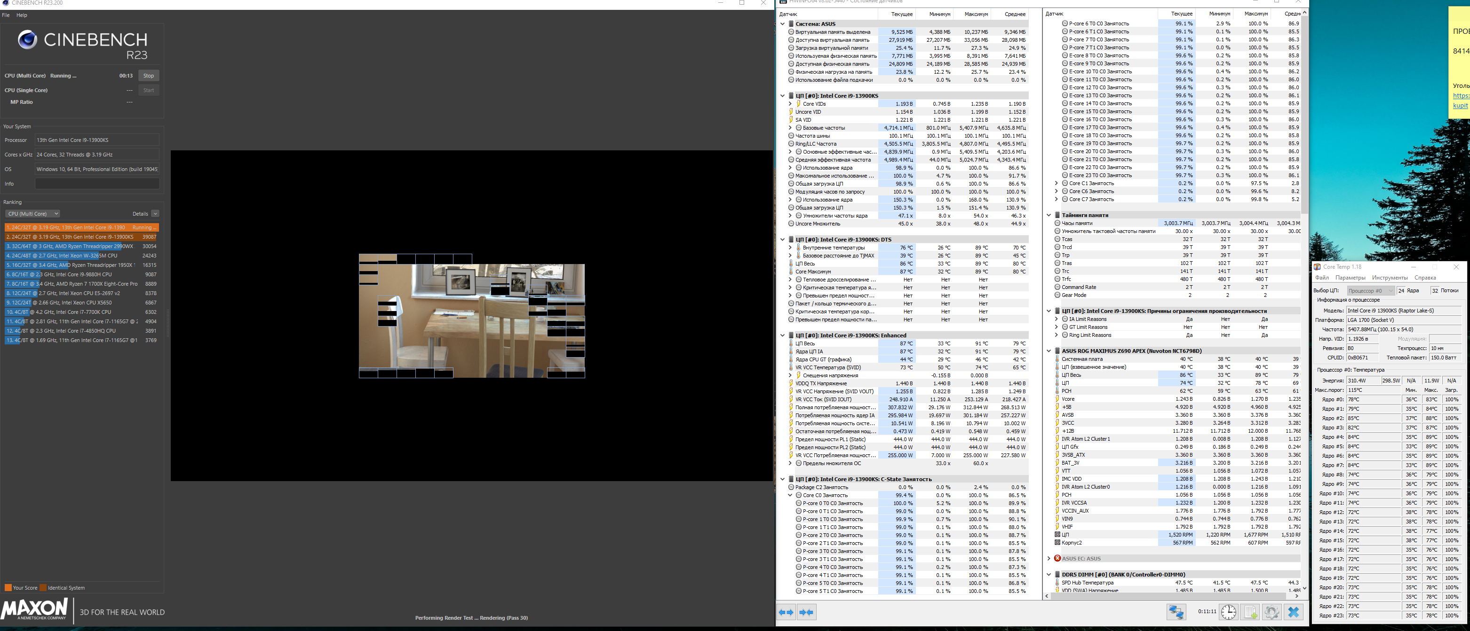Open HWiNFO sensor settings gear icon
The width and height of the screenshot is (1470, 631).
pyautogui.click(x=1271, y=612)
